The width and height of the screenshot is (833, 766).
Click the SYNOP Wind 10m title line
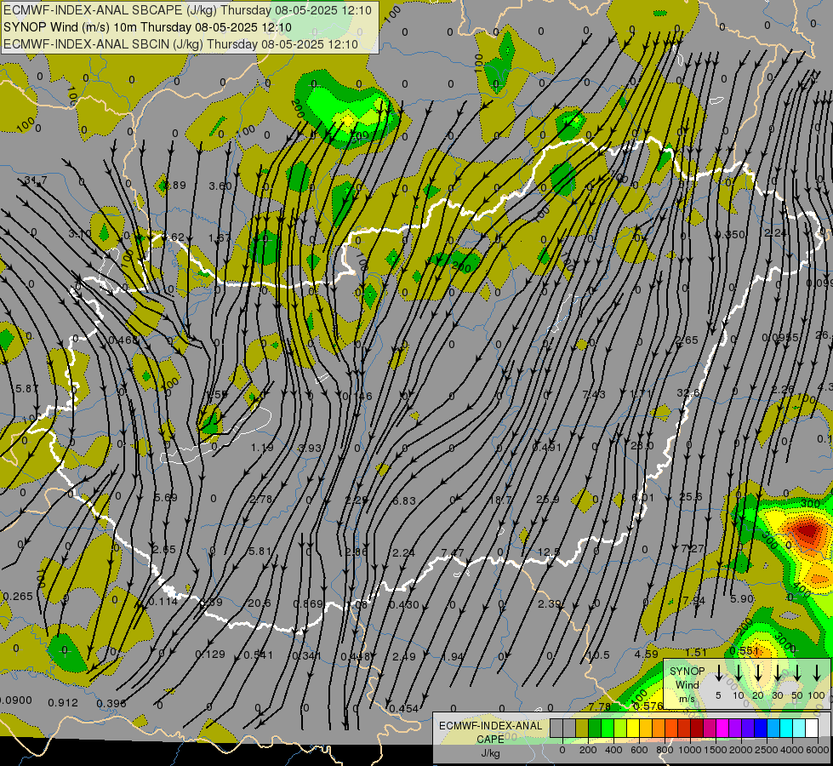(x=147, y=27)
